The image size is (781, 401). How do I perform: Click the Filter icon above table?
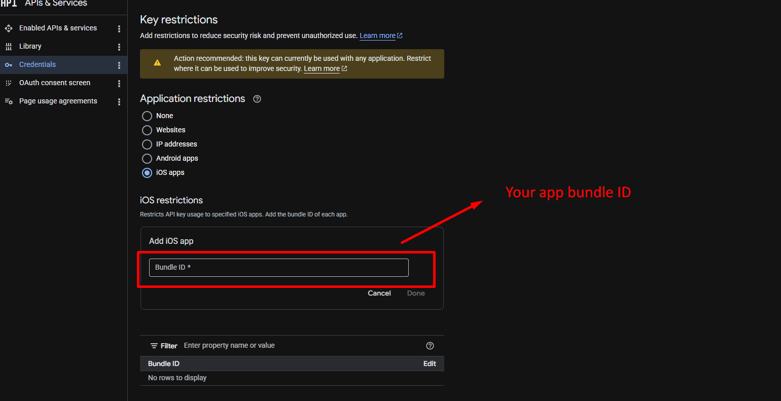[154, 346]
